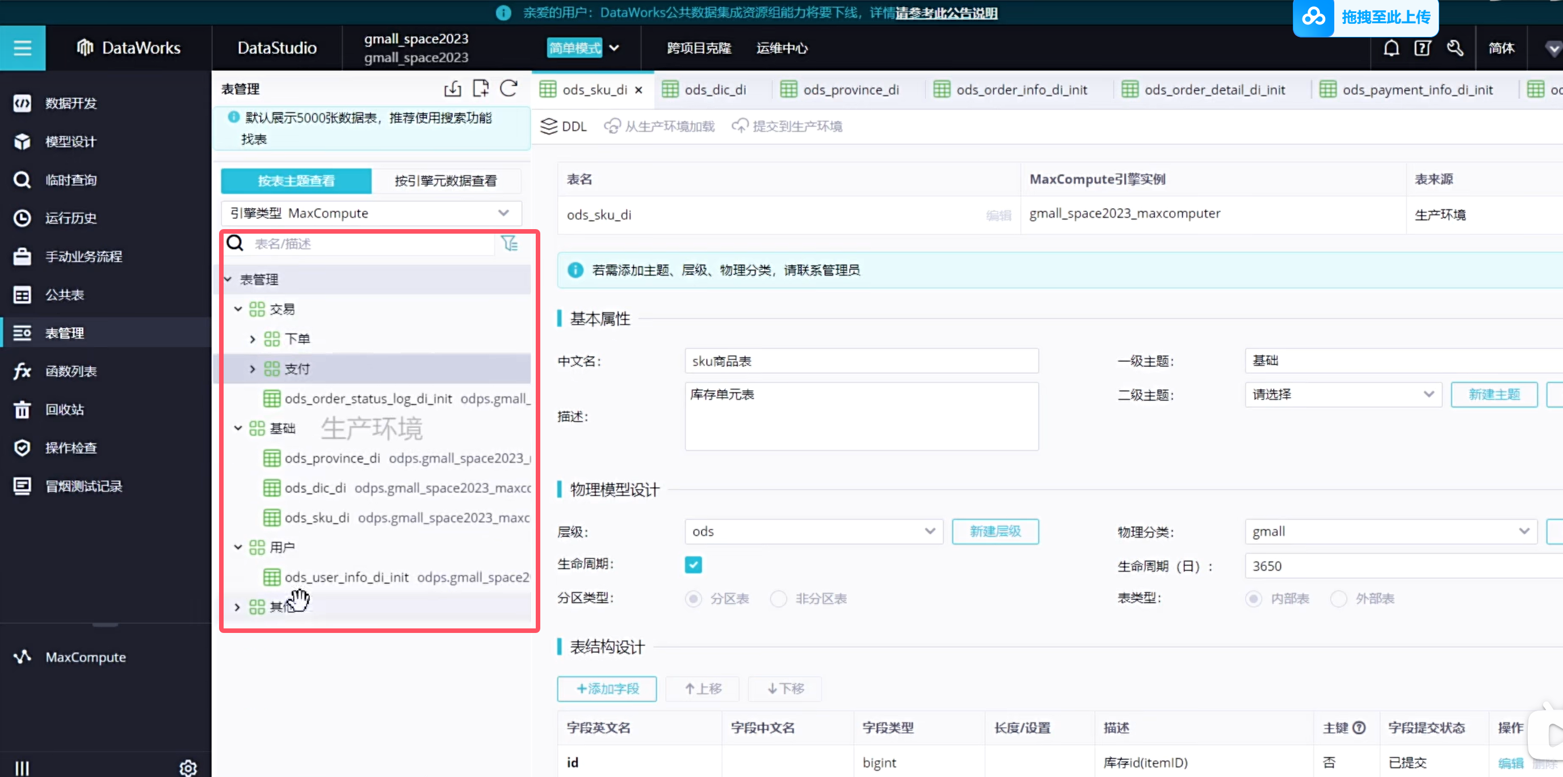This screenshot has width=1563, height=777.
Task: Click the DDL stack icon
Action: click(548, 126)
